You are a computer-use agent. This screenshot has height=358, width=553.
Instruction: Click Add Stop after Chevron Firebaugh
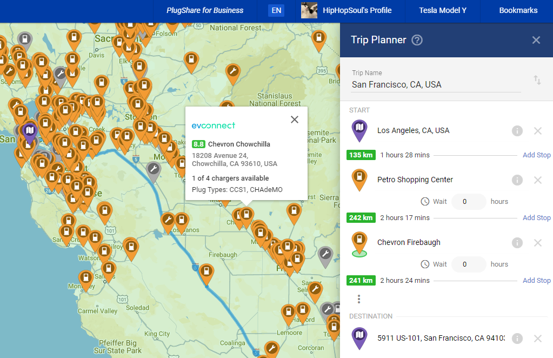[x=536, y=281]
